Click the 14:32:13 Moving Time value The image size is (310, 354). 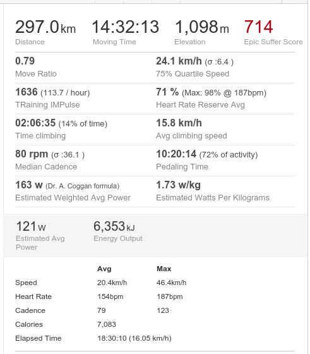click(x=126, y=27)
